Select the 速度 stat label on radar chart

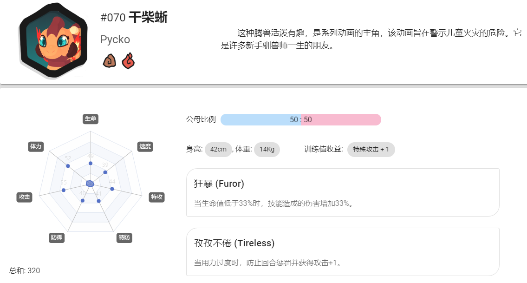pyautogui.click(x=145, y=146)
